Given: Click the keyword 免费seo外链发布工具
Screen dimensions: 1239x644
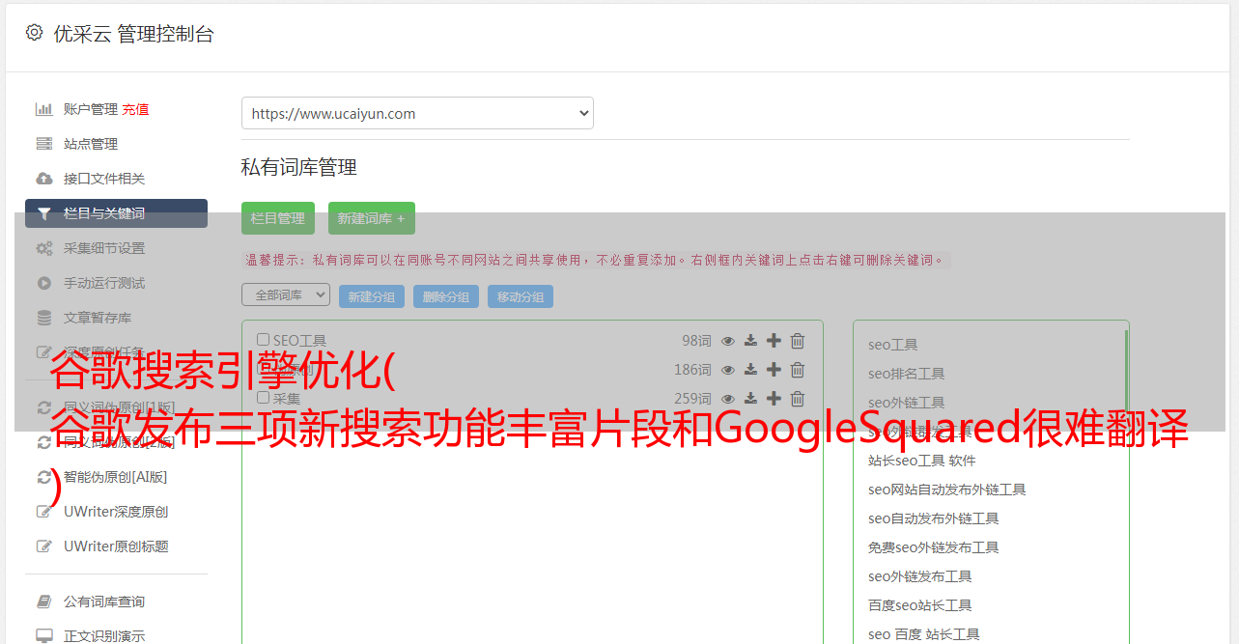Looking at the screenshot, I should 933,547.
